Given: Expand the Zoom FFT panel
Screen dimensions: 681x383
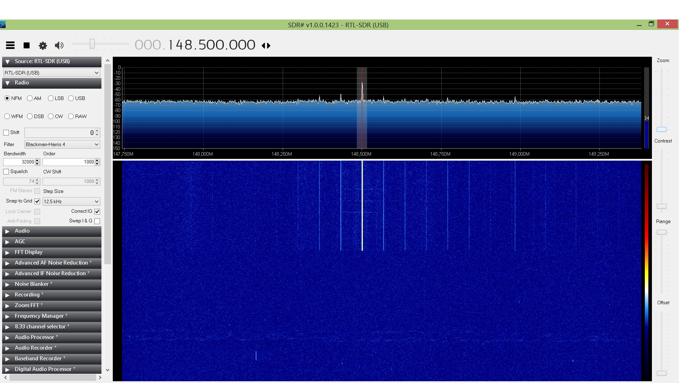Looking at the screenshot, I should click(52, 306).
